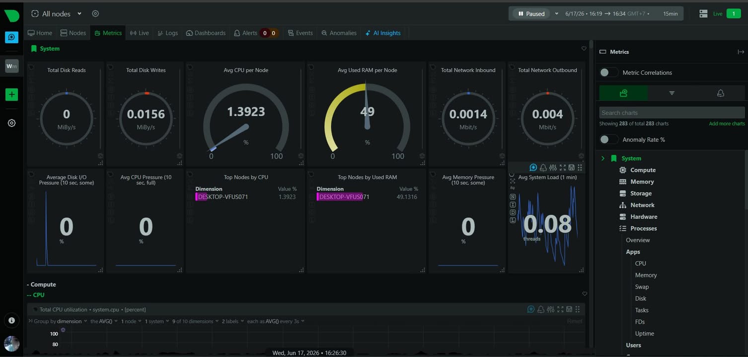Open the settings gear in left sidebar
Screen dimensions: 748x357
pyautogui.click(x=11, y=123)
